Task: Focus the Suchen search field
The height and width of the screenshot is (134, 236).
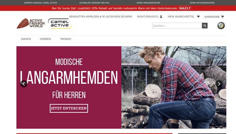Action: click(177, 25)
